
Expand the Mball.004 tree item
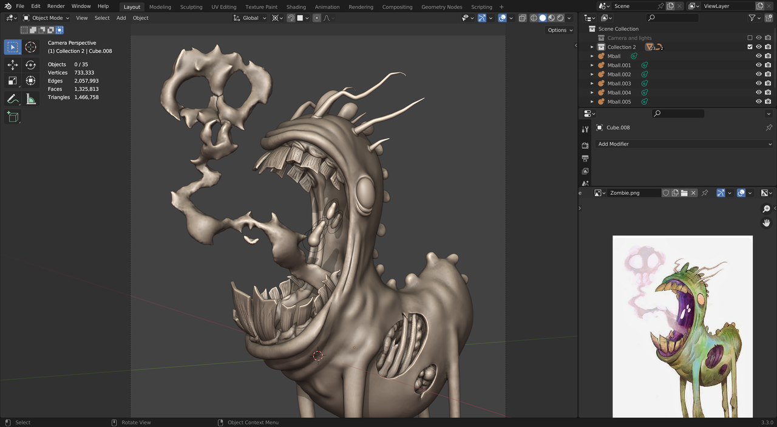tap(592, 92)
